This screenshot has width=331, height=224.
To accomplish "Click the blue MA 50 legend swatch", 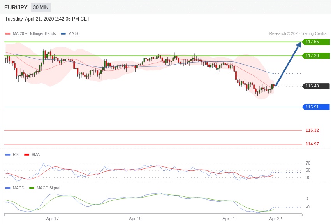I will [63, 34].
